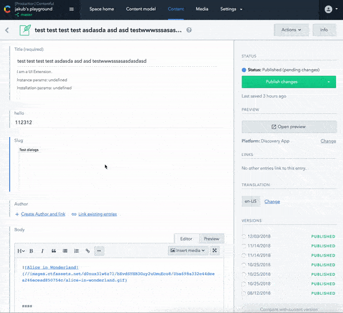
Task: Insert a blockquote in Body editor
Action: click(x=54, y=251)
